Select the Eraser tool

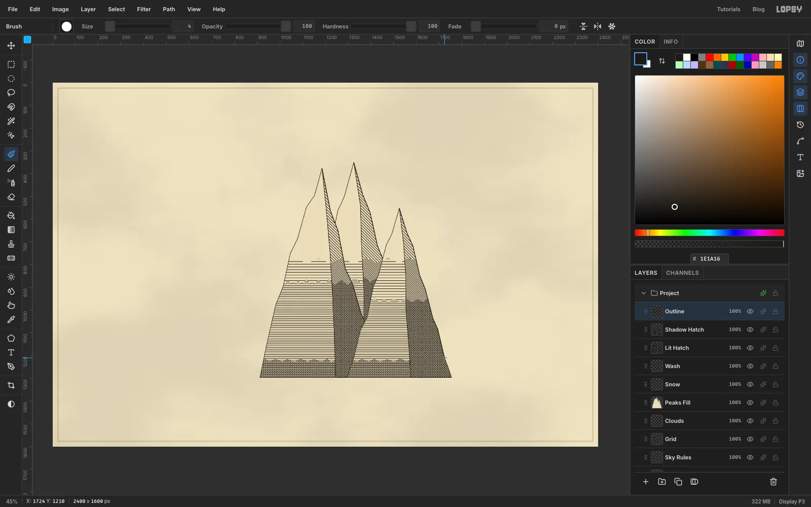pos(11,197)
